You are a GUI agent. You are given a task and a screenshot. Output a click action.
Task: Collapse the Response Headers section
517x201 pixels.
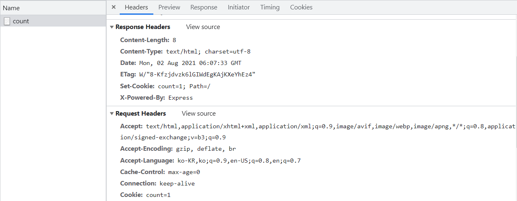pyautogui.click(x=112, y=27)
